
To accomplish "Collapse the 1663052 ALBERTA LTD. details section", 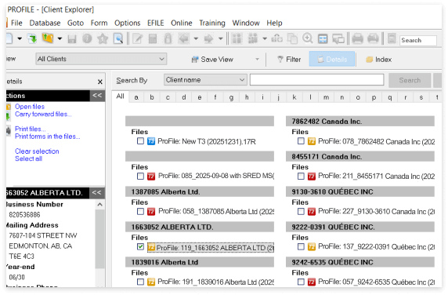I will coord(97,193).
